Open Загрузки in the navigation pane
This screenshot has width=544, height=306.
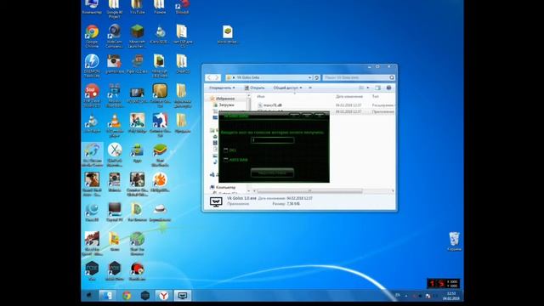point(224,105)
